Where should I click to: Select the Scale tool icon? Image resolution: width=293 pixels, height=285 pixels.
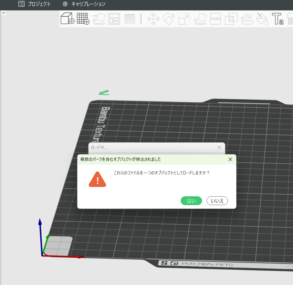[185, 19]
